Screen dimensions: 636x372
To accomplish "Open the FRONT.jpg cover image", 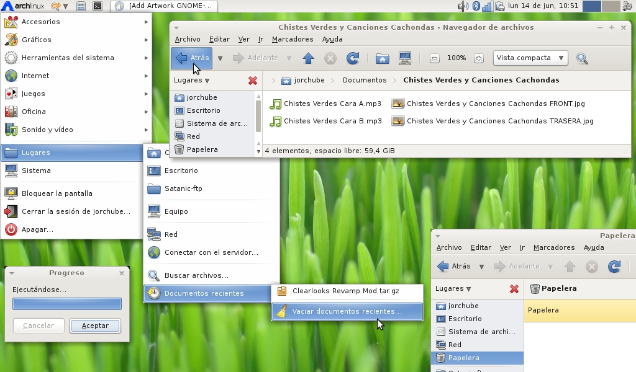I will click(x=488, y=104).
